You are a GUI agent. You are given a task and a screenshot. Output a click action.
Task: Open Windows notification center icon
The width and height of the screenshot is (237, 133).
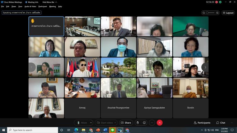pos(232,130)
